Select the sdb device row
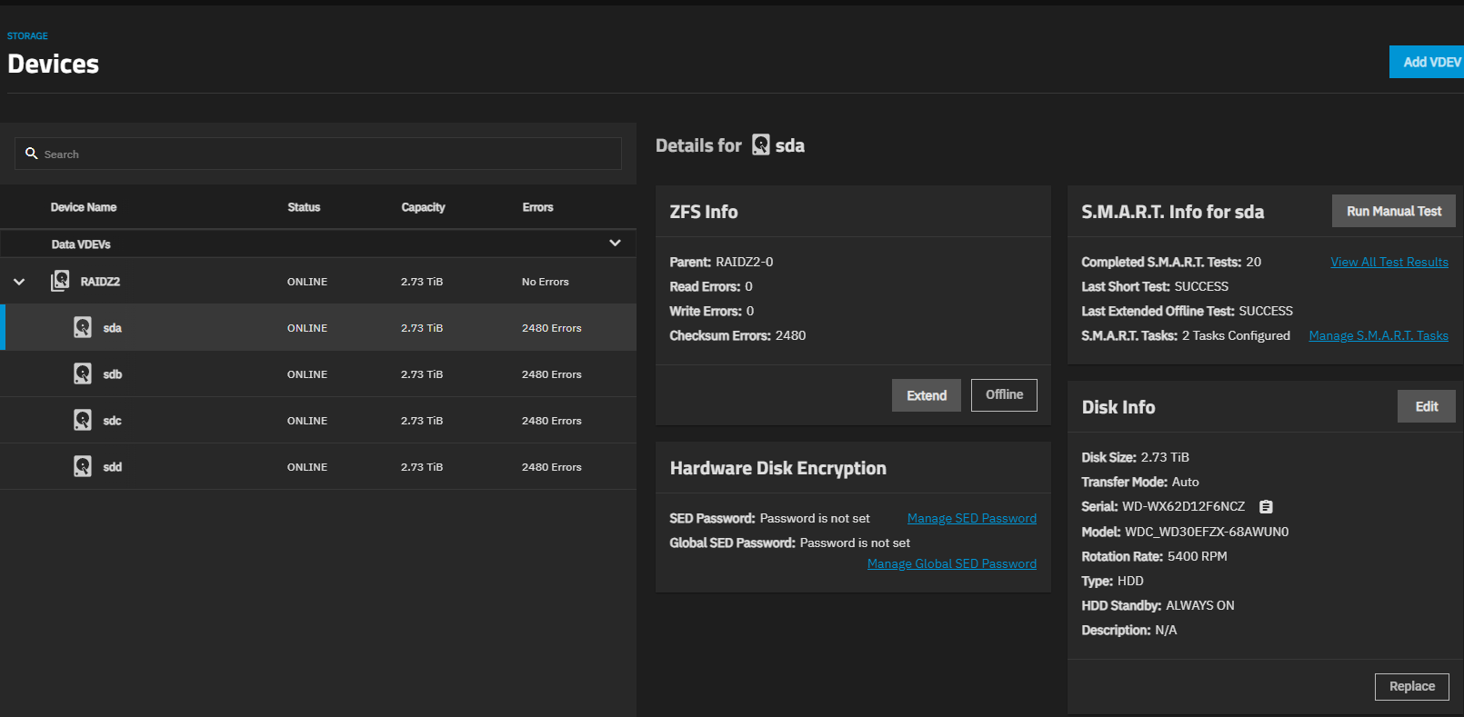Screen dimensions: 1464x717 [318, 373]
